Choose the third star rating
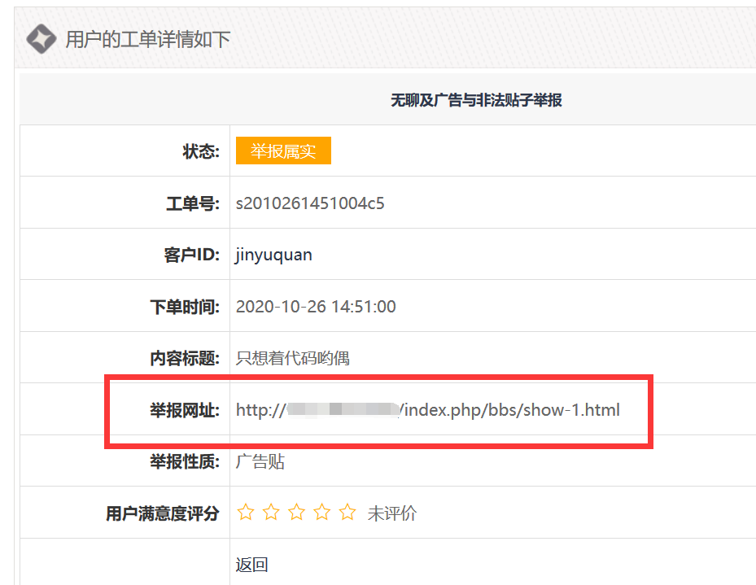Viewport: 756px width, 585px height. (296, 513)
